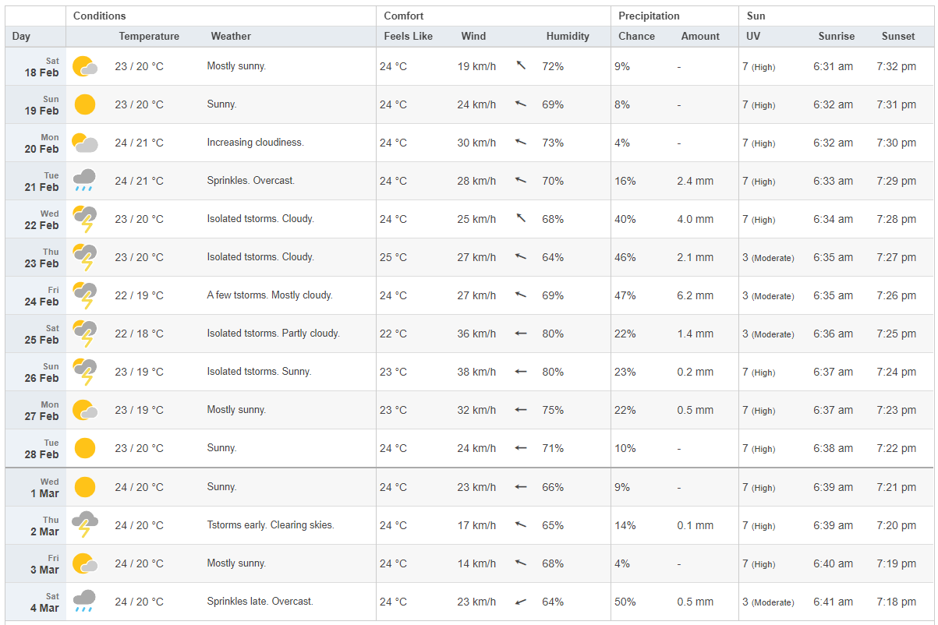This screenshot has width=938, height=625.
Task: Click the sun icon for Sun 19 Feb
Action: (85, 104)
